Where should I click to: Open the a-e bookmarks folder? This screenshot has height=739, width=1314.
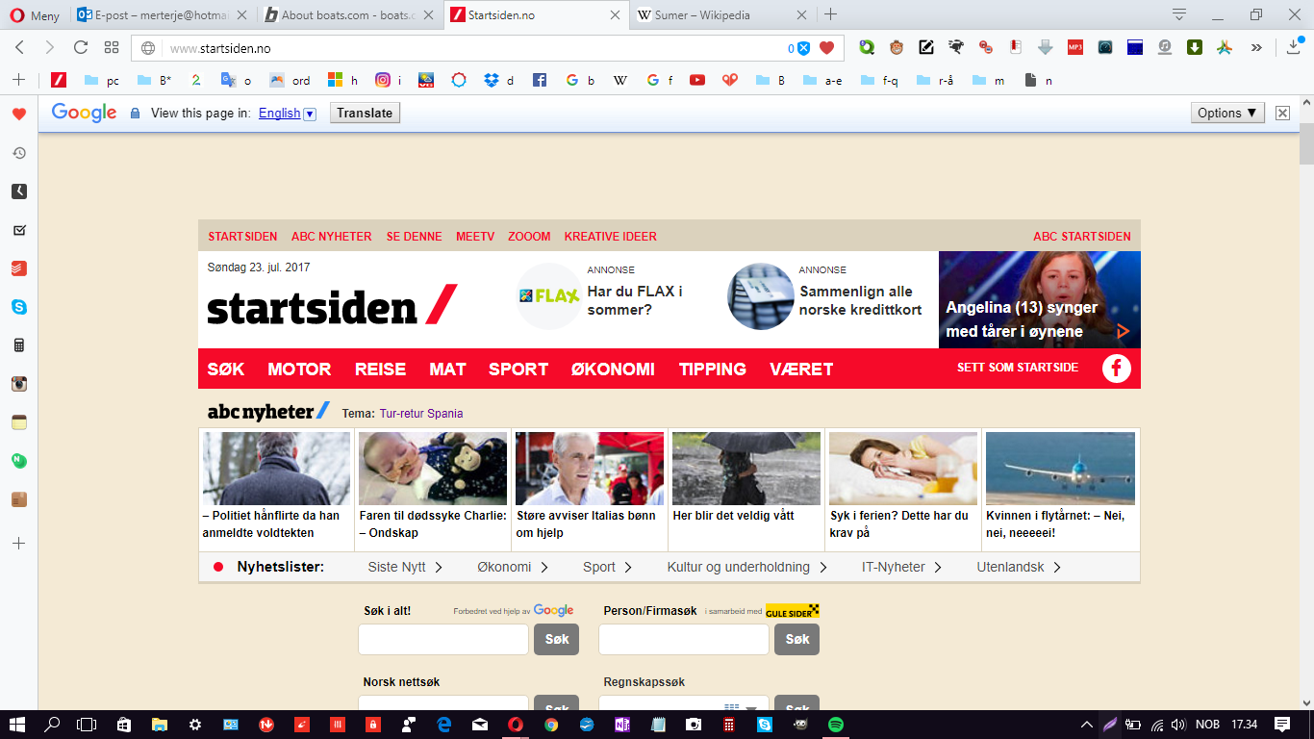824,81
